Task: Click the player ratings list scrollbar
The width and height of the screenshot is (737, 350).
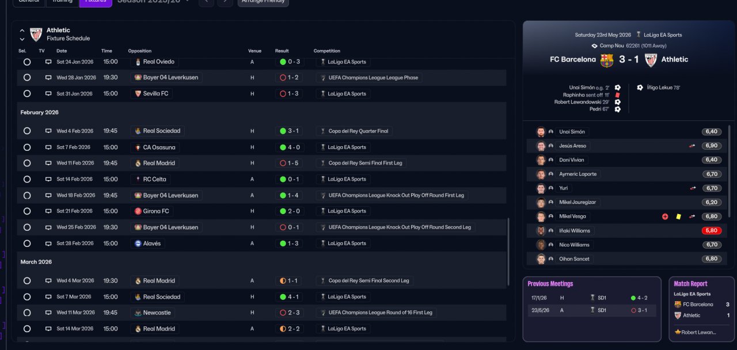Action: (729, 172)
